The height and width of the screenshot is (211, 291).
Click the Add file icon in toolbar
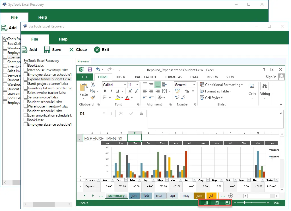[x=25, y=50]
